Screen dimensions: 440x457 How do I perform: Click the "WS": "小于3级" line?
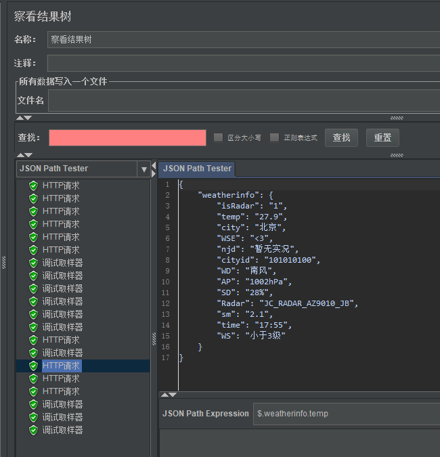point(251,336)
